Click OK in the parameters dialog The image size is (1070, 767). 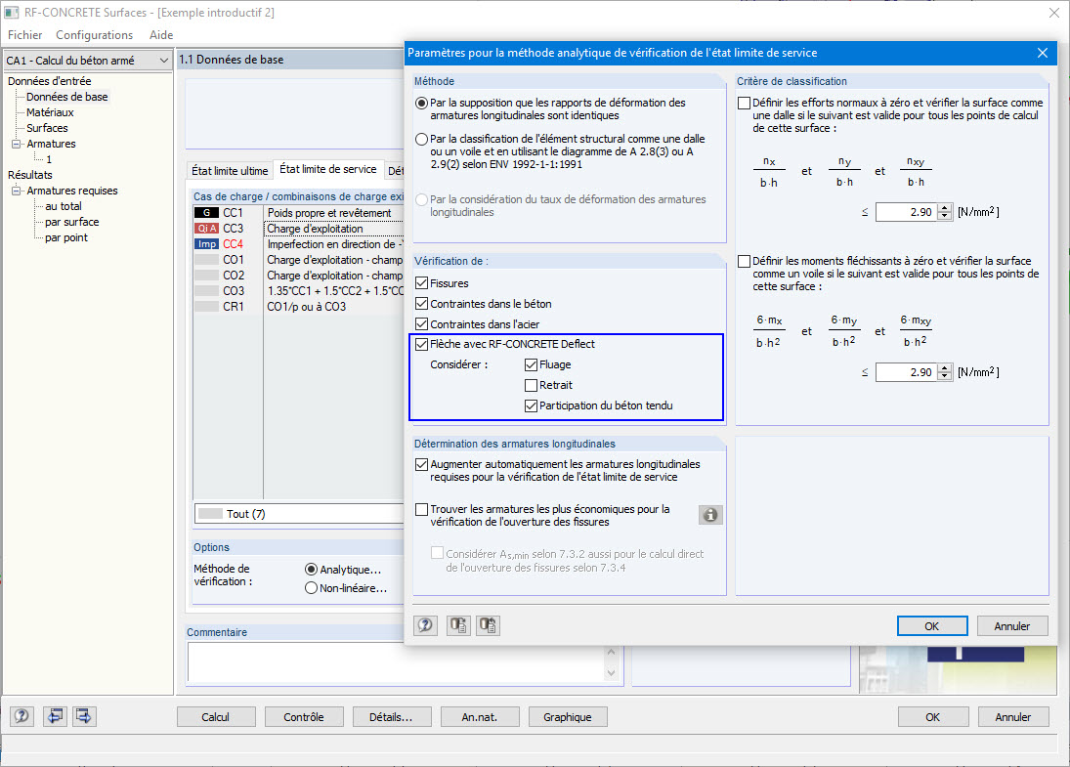pyautogui.click(x=931, y=625)
